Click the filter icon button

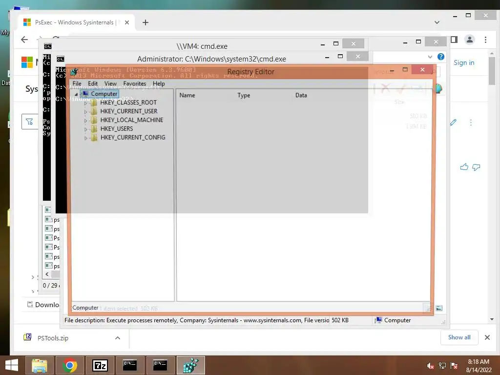29,122
